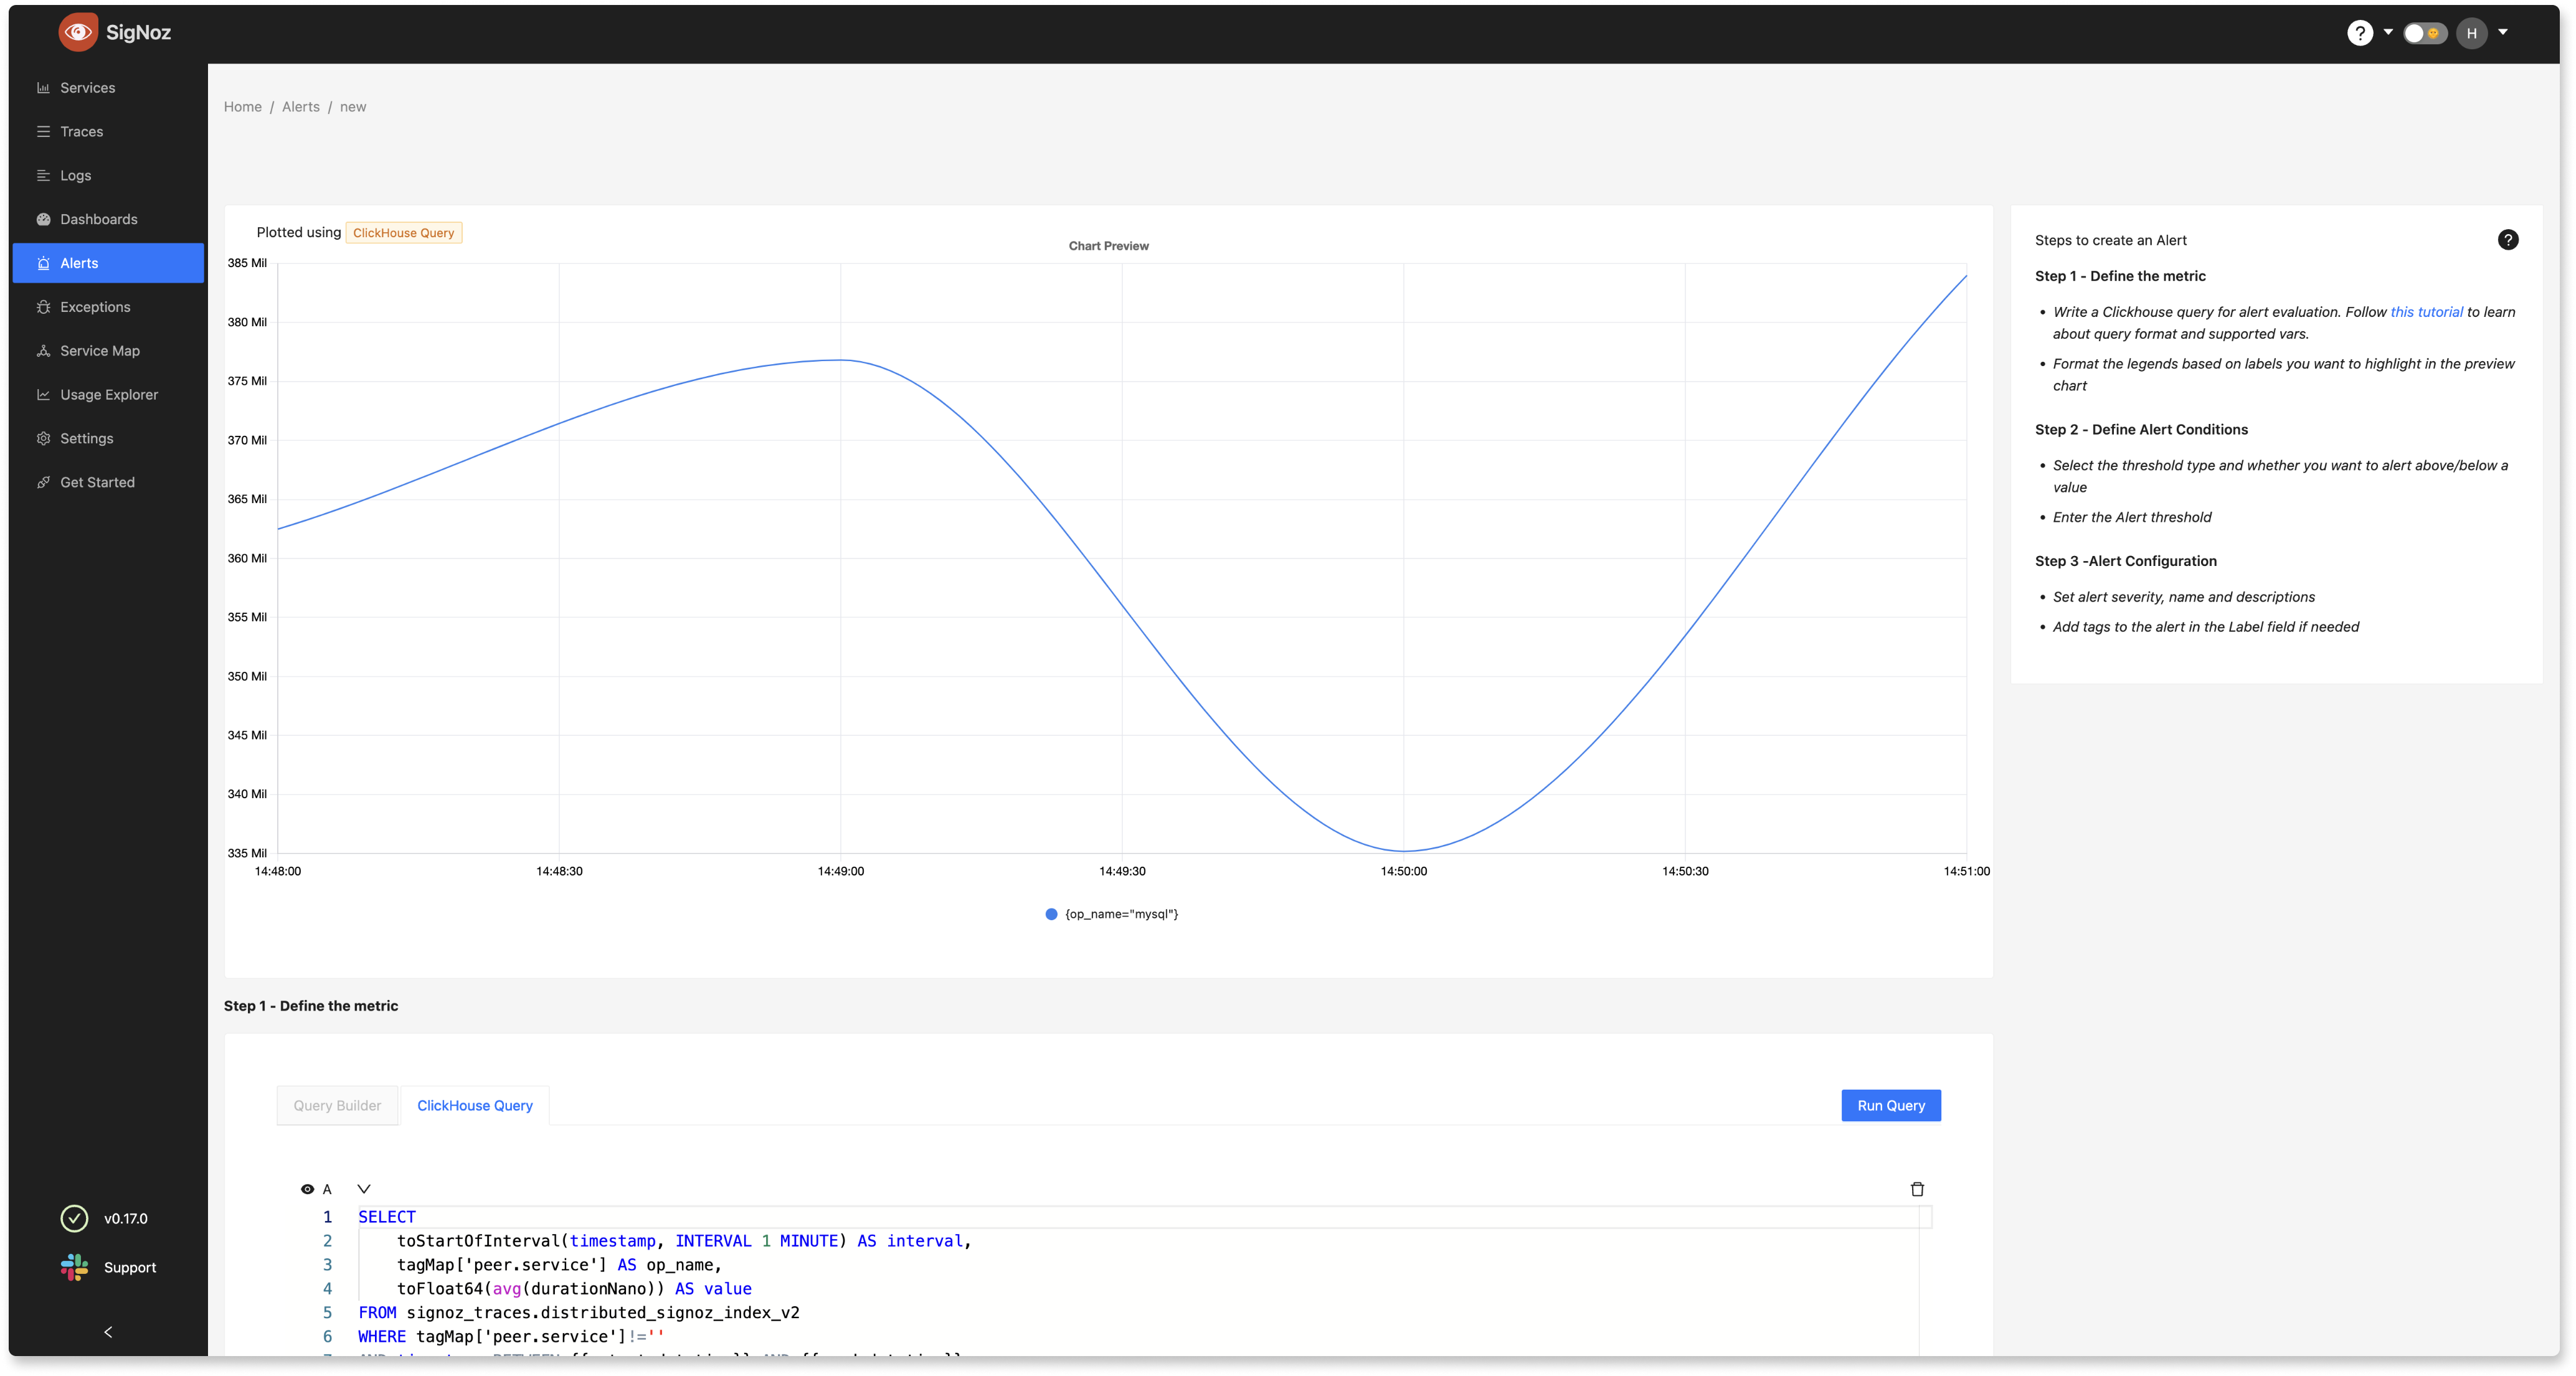This screenshot has width=2576, height=1376.
Task: Click the Get Started rocket icon
Action: point(43,482)
